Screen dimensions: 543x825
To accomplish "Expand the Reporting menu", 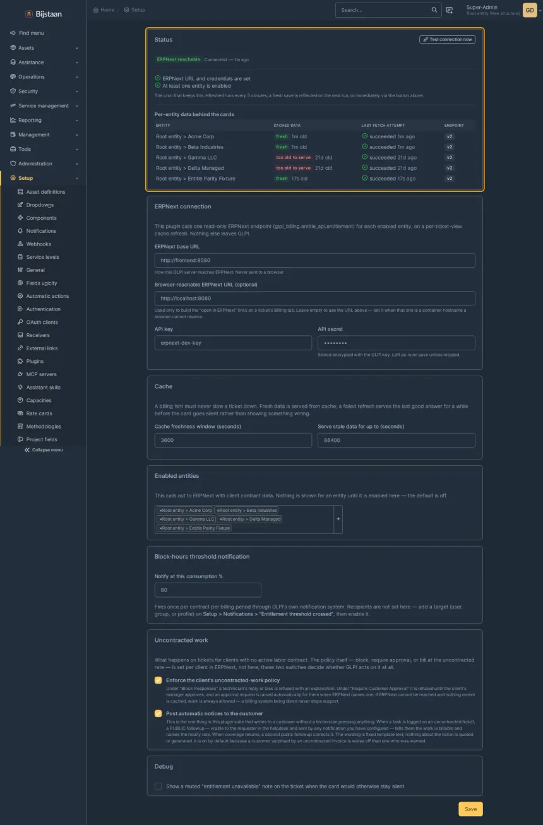I will [43, 121].
